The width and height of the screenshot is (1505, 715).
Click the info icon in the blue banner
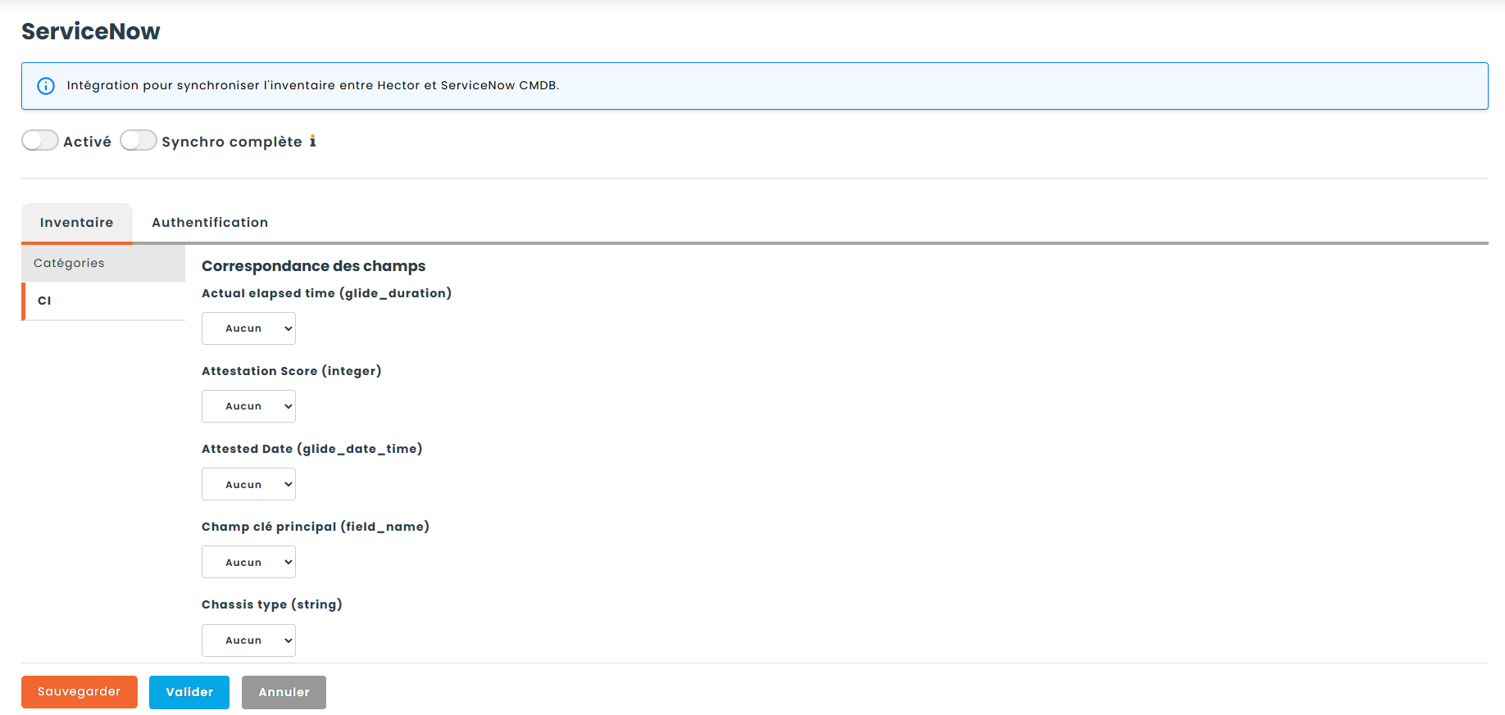46,86
